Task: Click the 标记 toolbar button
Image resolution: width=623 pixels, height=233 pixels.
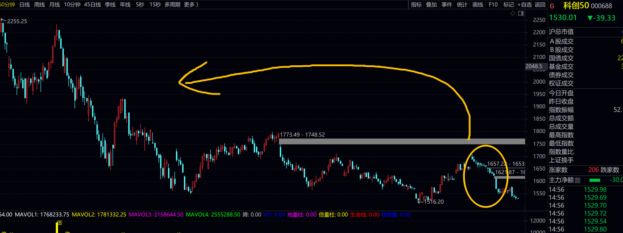Action: click(x=508, y=5)
